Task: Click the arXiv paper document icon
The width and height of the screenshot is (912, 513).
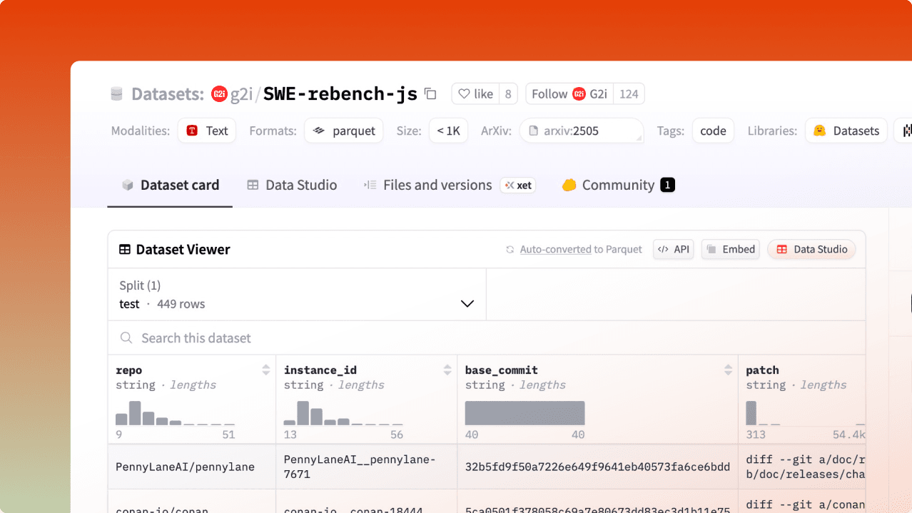Action: tap(532, 131)
